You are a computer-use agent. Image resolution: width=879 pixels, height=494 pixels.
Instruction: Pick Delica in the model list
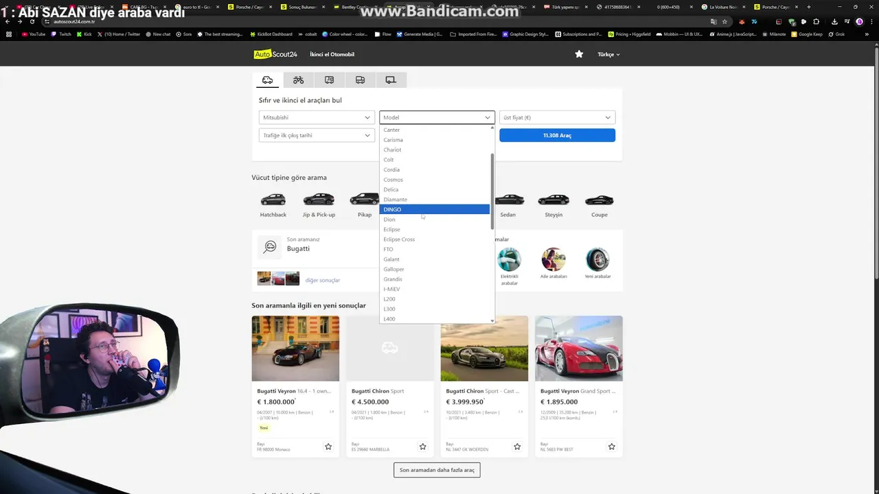tap(434, 189)
